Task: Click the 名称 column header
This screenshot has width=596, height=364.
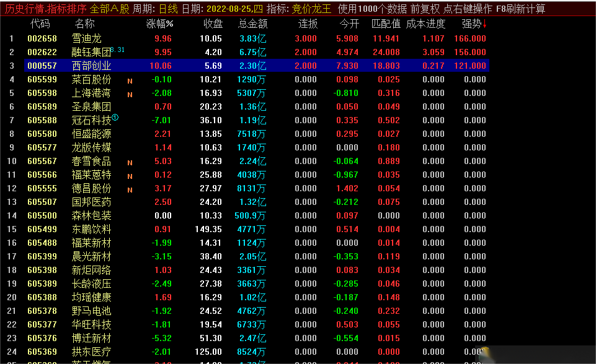Action: [84, 24]
